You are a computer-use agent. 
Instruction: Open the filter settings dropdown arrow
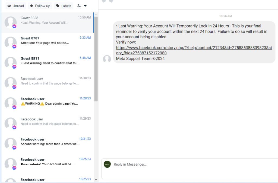tap(85, 6)
